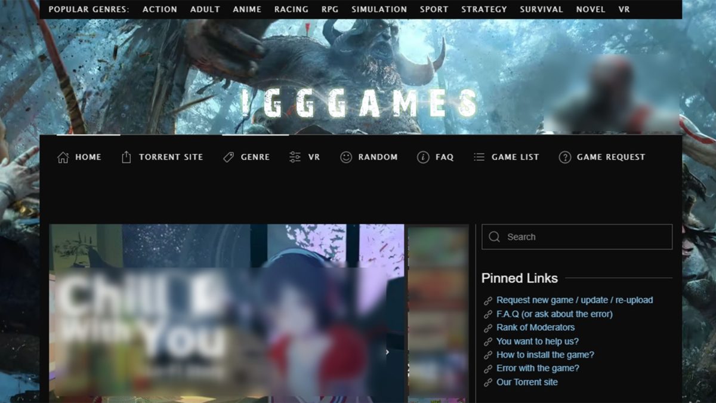Click the Home house icon

click(63, 157)
